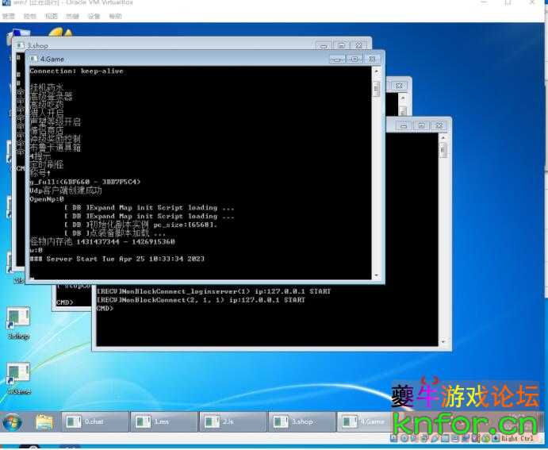Viewport: 548px width, 450px height.
Task: Open the VirtualBox 设备 menu
Action: coord(94,16)
